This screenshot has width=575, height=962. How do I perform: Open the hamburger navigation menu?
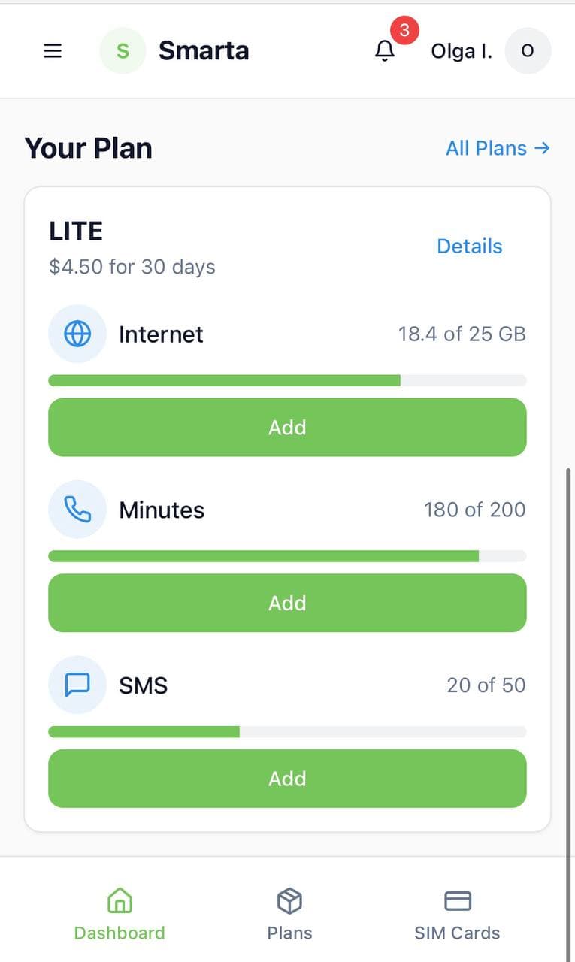(53, 50)
